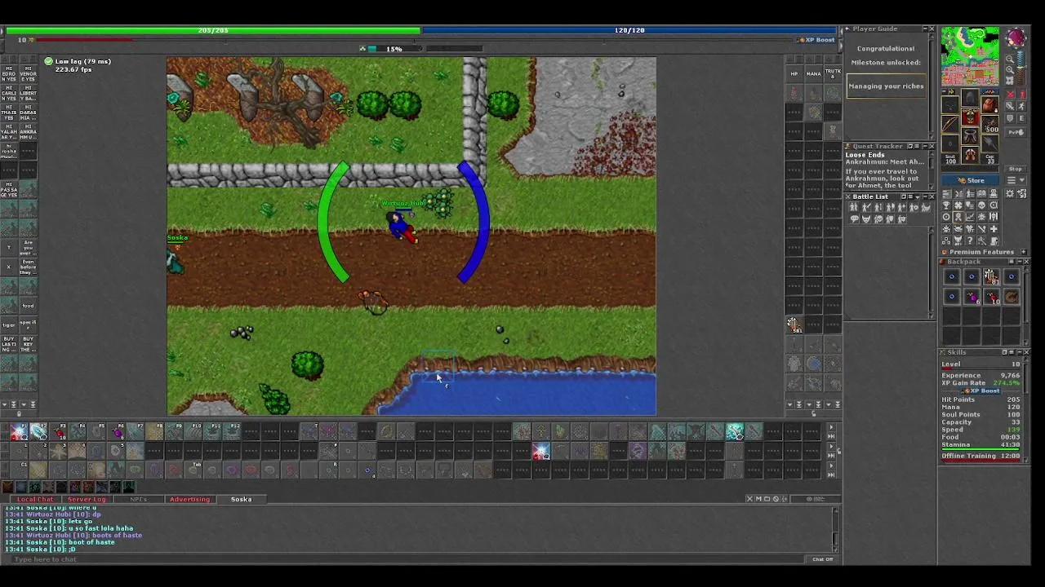
Task: Open the skull widget icon
Action: pyautogui.click(x=981, y=205)
